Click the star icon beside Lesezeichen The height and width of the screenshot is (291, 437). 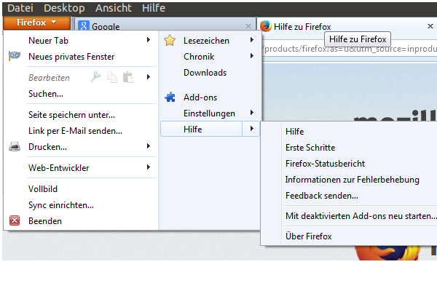pos(170,41)
